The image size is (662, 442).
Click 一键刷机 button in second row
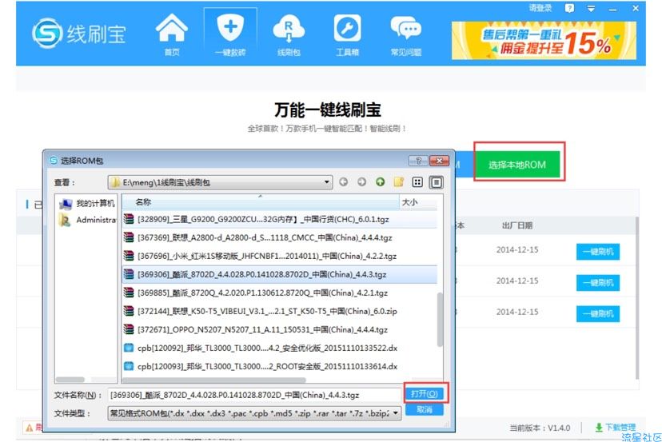click(x=598, y=282)
